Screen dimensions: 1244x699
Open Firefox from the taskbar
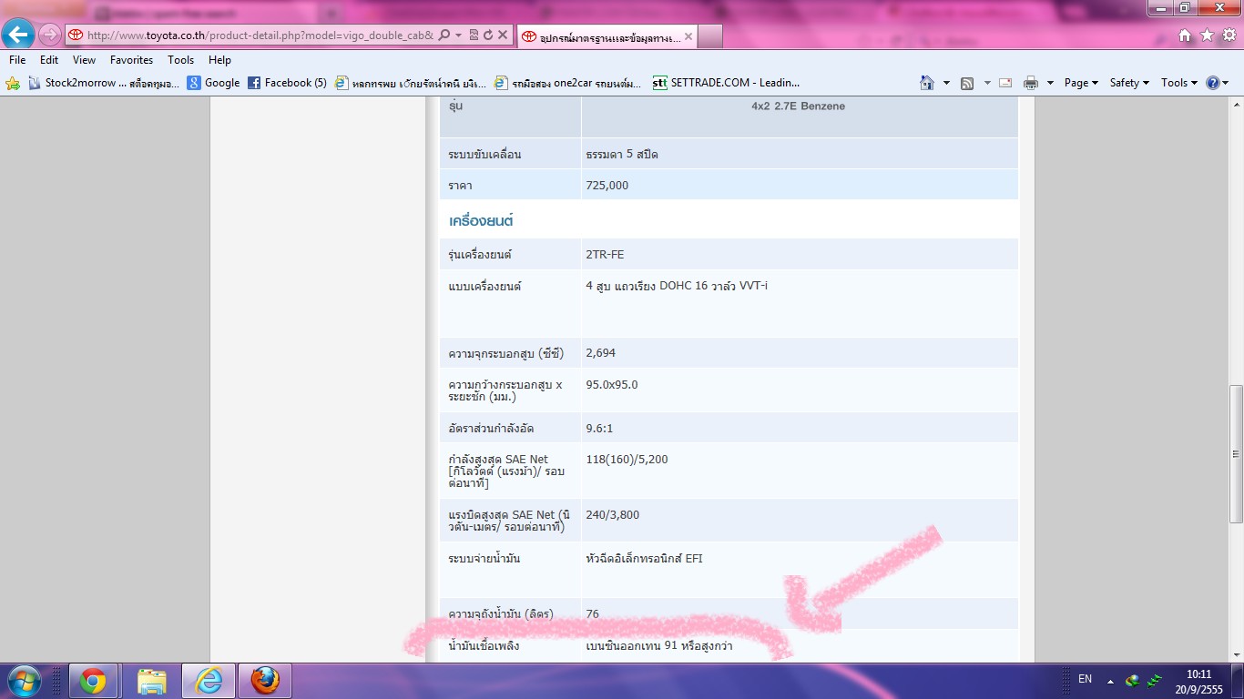coord(265,681)
